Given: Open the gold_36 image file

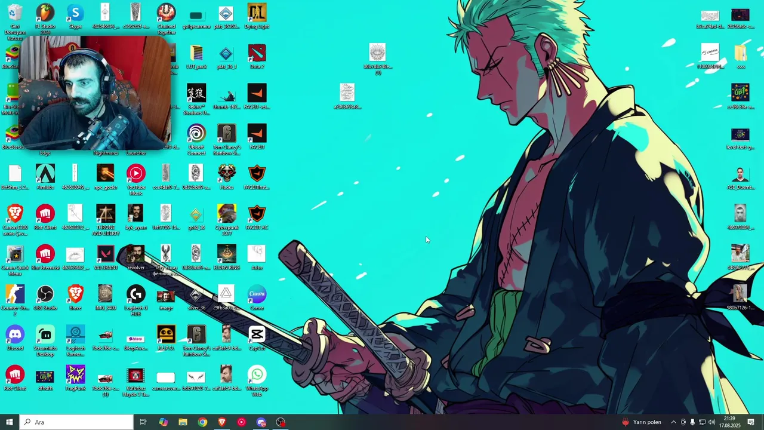Looking at the screenshot, I should pos(196,217).
